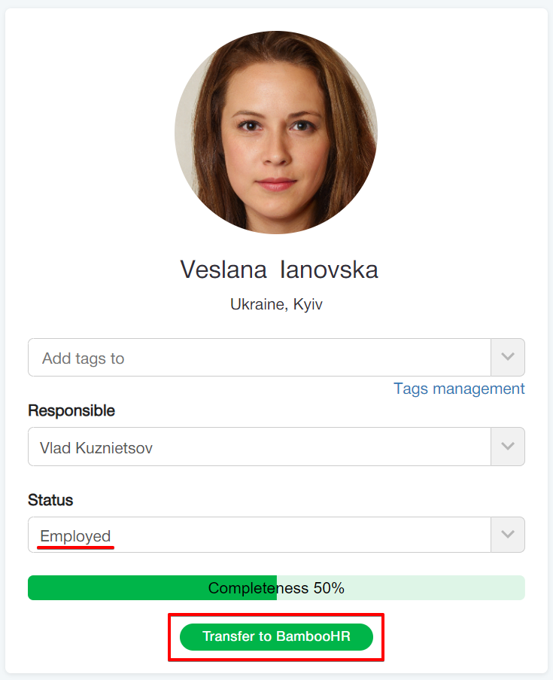Click the surname Ianovska

[x=329, y=270]
